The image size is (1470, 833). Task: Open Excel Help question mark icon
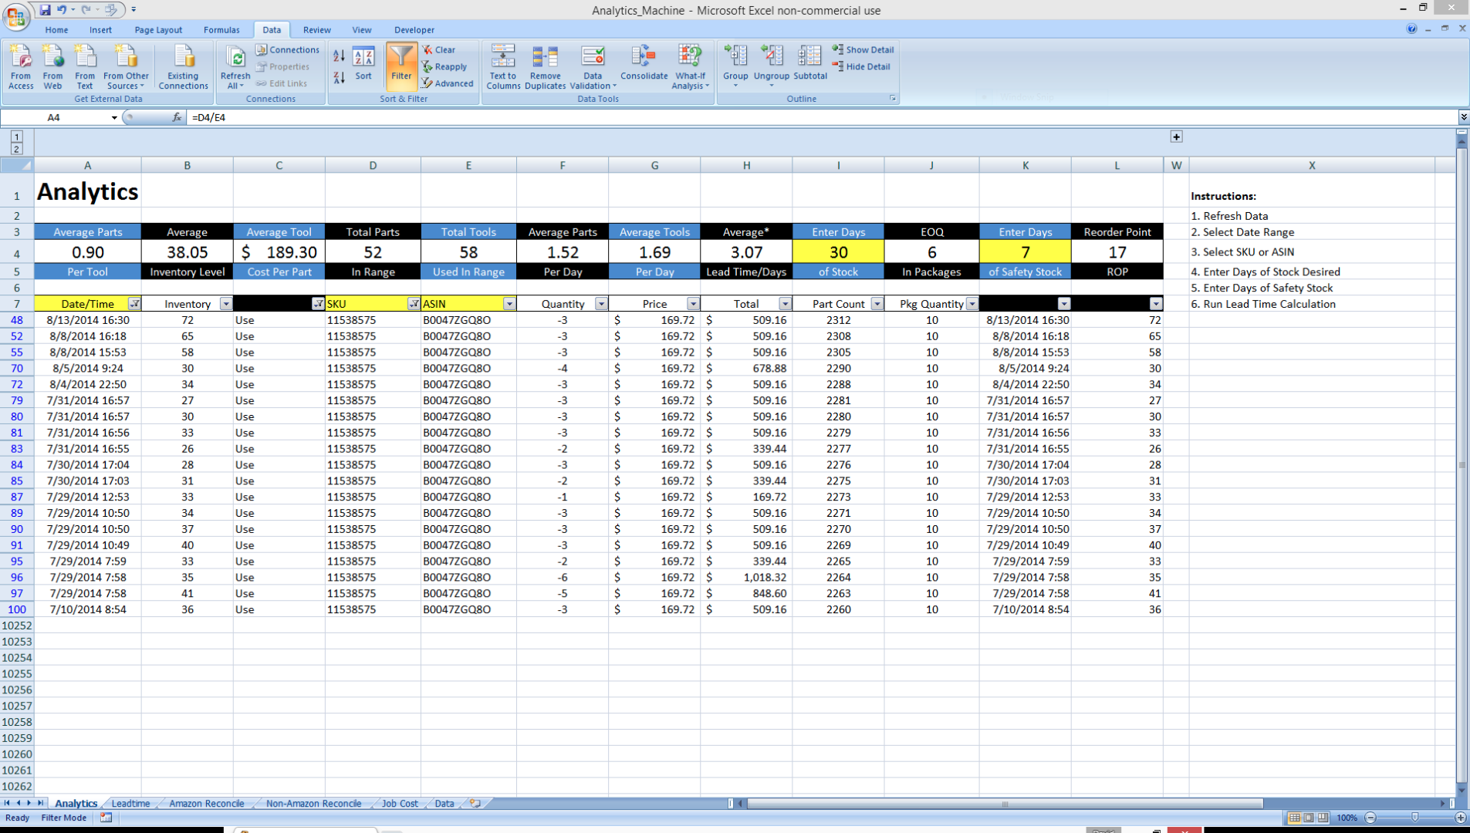[x=1411, y=29]
